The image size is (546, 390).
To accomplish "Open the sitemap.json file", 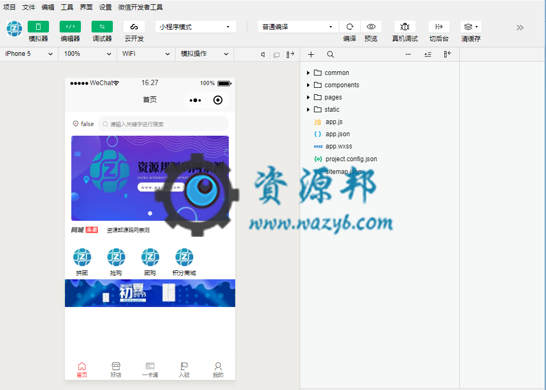I will point(338,172).
